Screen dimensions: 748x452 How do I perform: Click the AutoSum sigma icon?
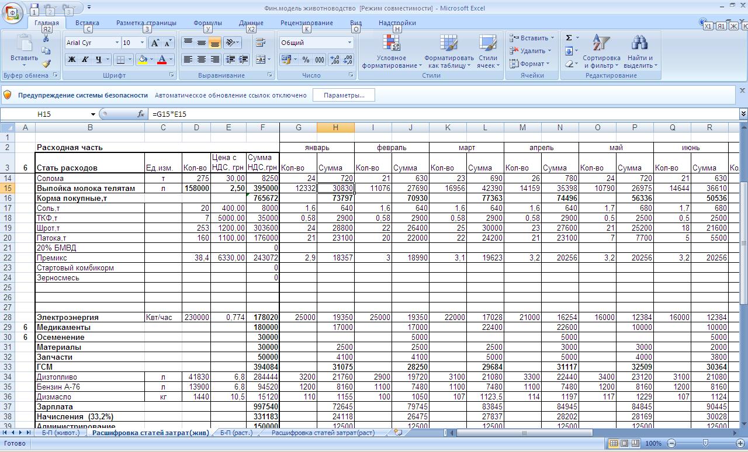click(569, 38)
